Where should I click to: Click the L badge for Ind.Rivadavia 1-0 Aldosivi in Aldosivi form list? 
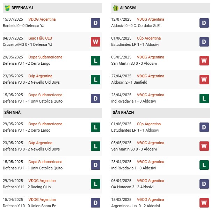(x=204, y=98)
